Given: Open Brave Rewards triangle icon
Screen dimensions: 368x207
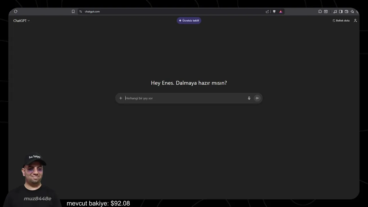Looking at the screenshot, I should [x=281, y=11].
